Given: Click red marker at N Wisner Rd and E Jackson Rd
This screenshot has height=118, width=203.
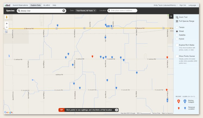Looking at the screenshot, I should (167, 57).
